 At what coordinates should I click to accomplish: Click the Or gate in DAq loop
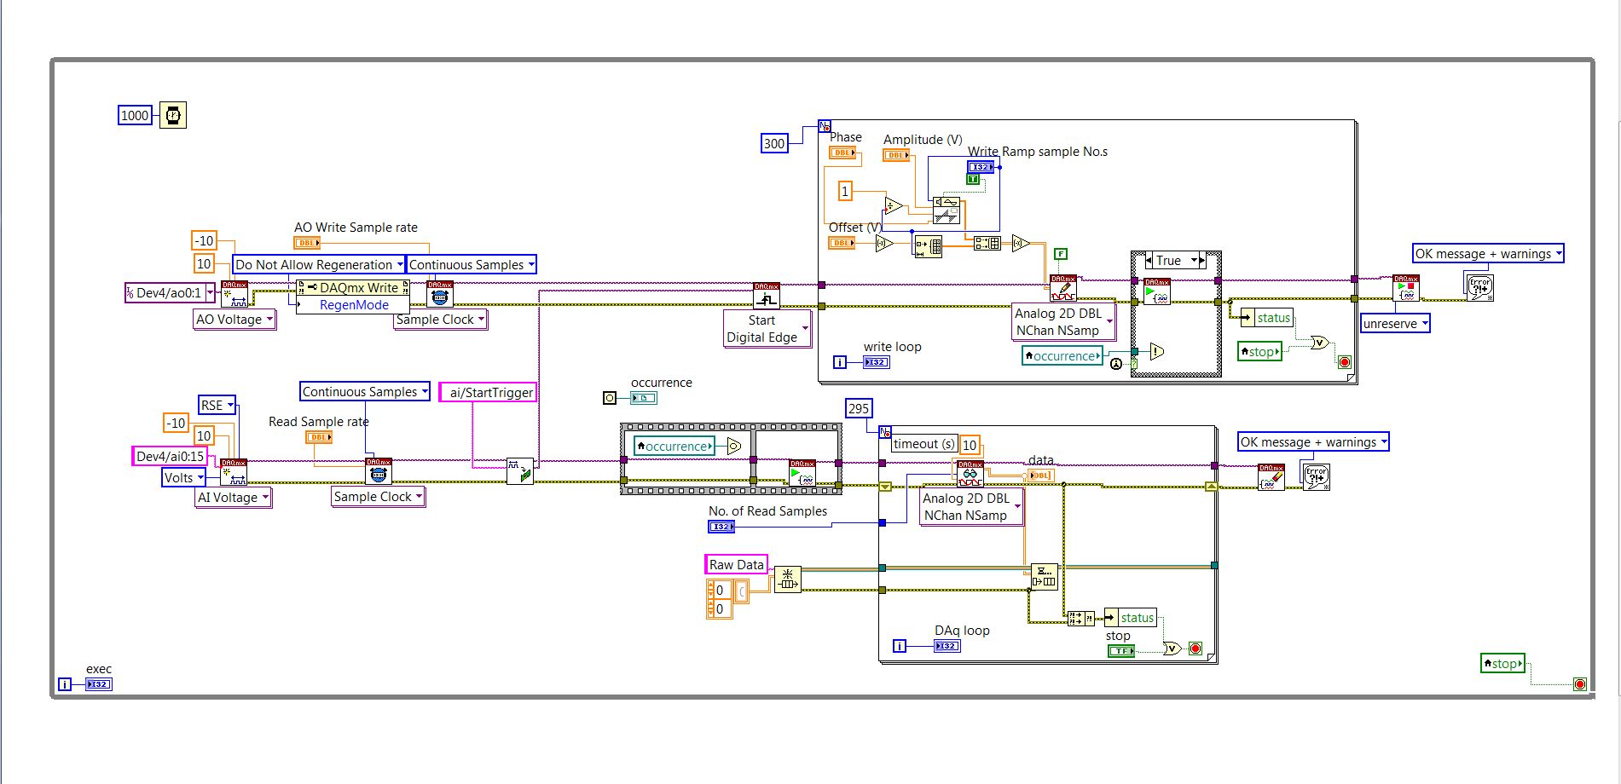pos(1172,649)
